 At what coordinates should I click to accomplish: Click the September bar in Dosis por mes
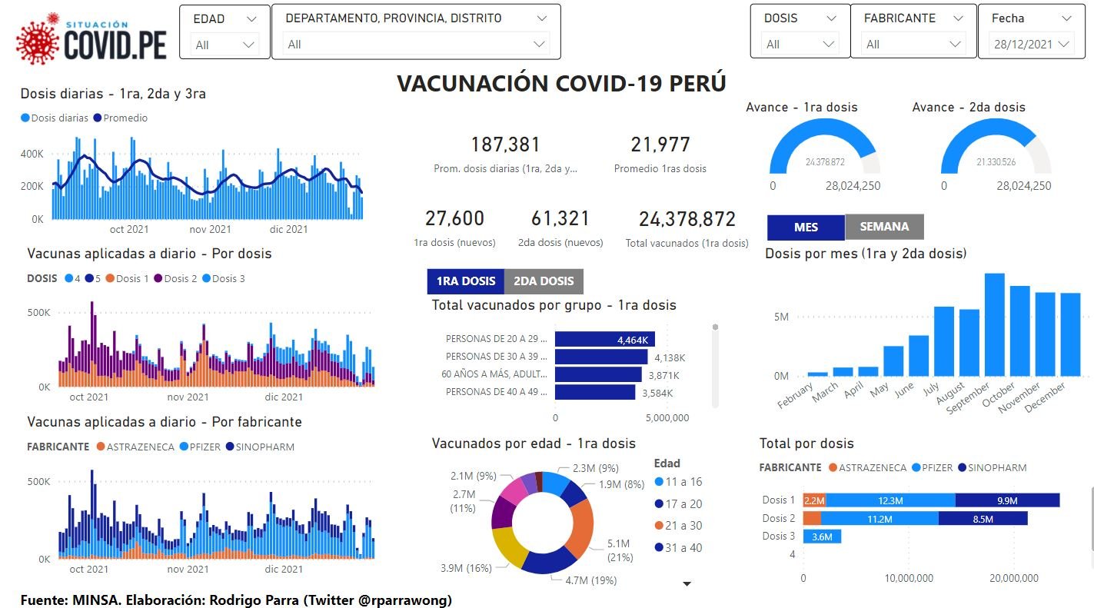995,324
